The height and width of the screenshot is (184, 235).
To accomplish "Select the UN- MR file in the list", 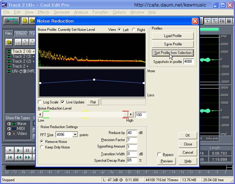I will point(21,71).
